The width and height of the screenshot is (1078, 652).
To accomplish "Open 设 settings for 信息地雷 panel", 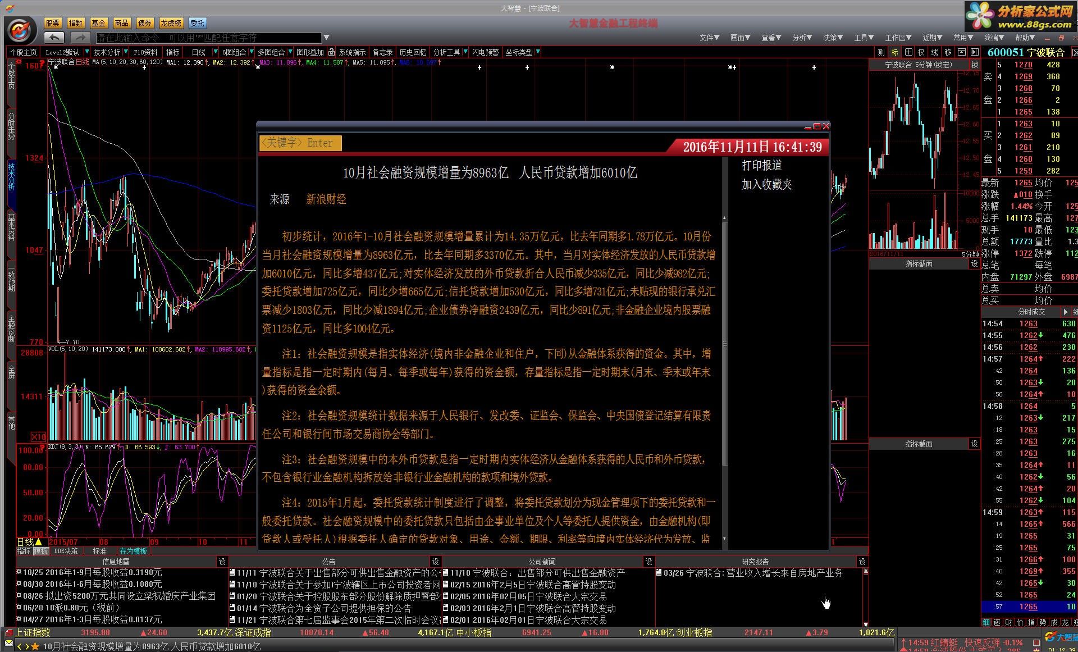I will click(222, 562).
